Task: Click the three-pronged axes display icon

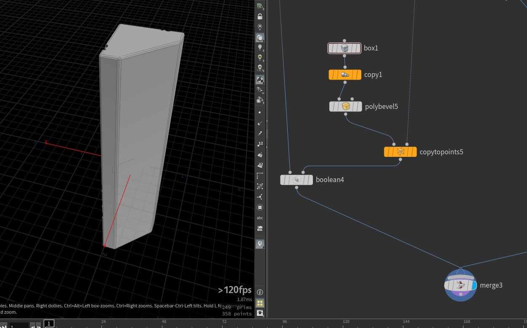Action: pos(260,196)
